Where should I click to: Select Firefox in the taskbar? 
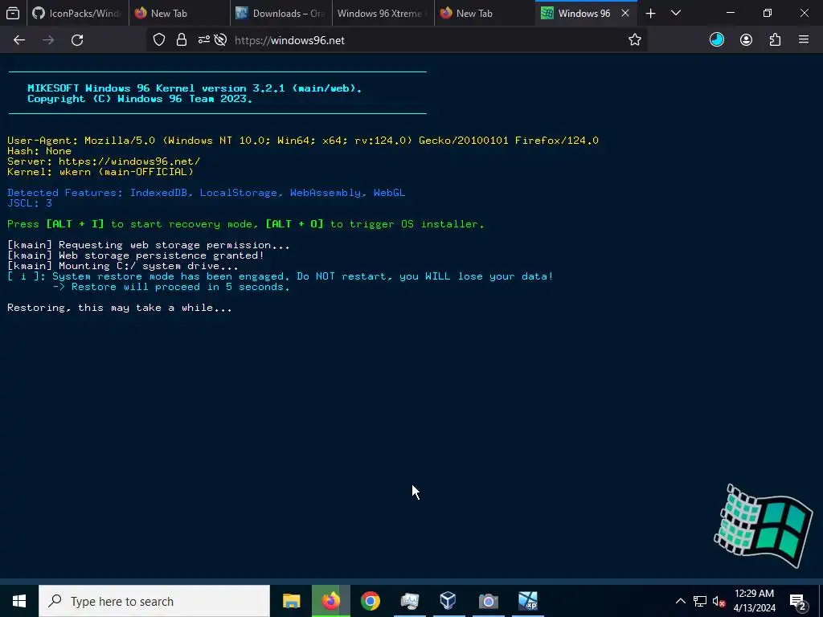[330, 601]
